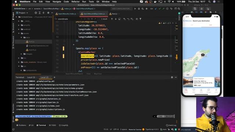Open terminal settings gear icon
This screenshot has height=132, width=235.
[172, 77]
